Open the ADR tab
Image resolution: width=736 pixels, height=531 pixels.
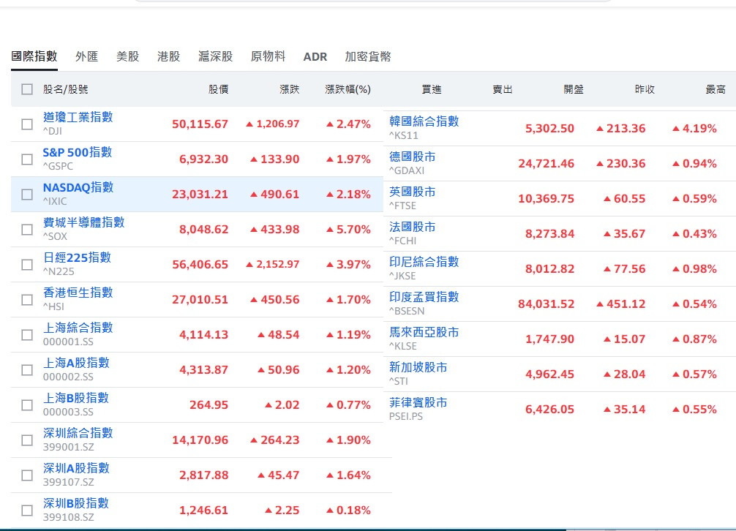315,56
